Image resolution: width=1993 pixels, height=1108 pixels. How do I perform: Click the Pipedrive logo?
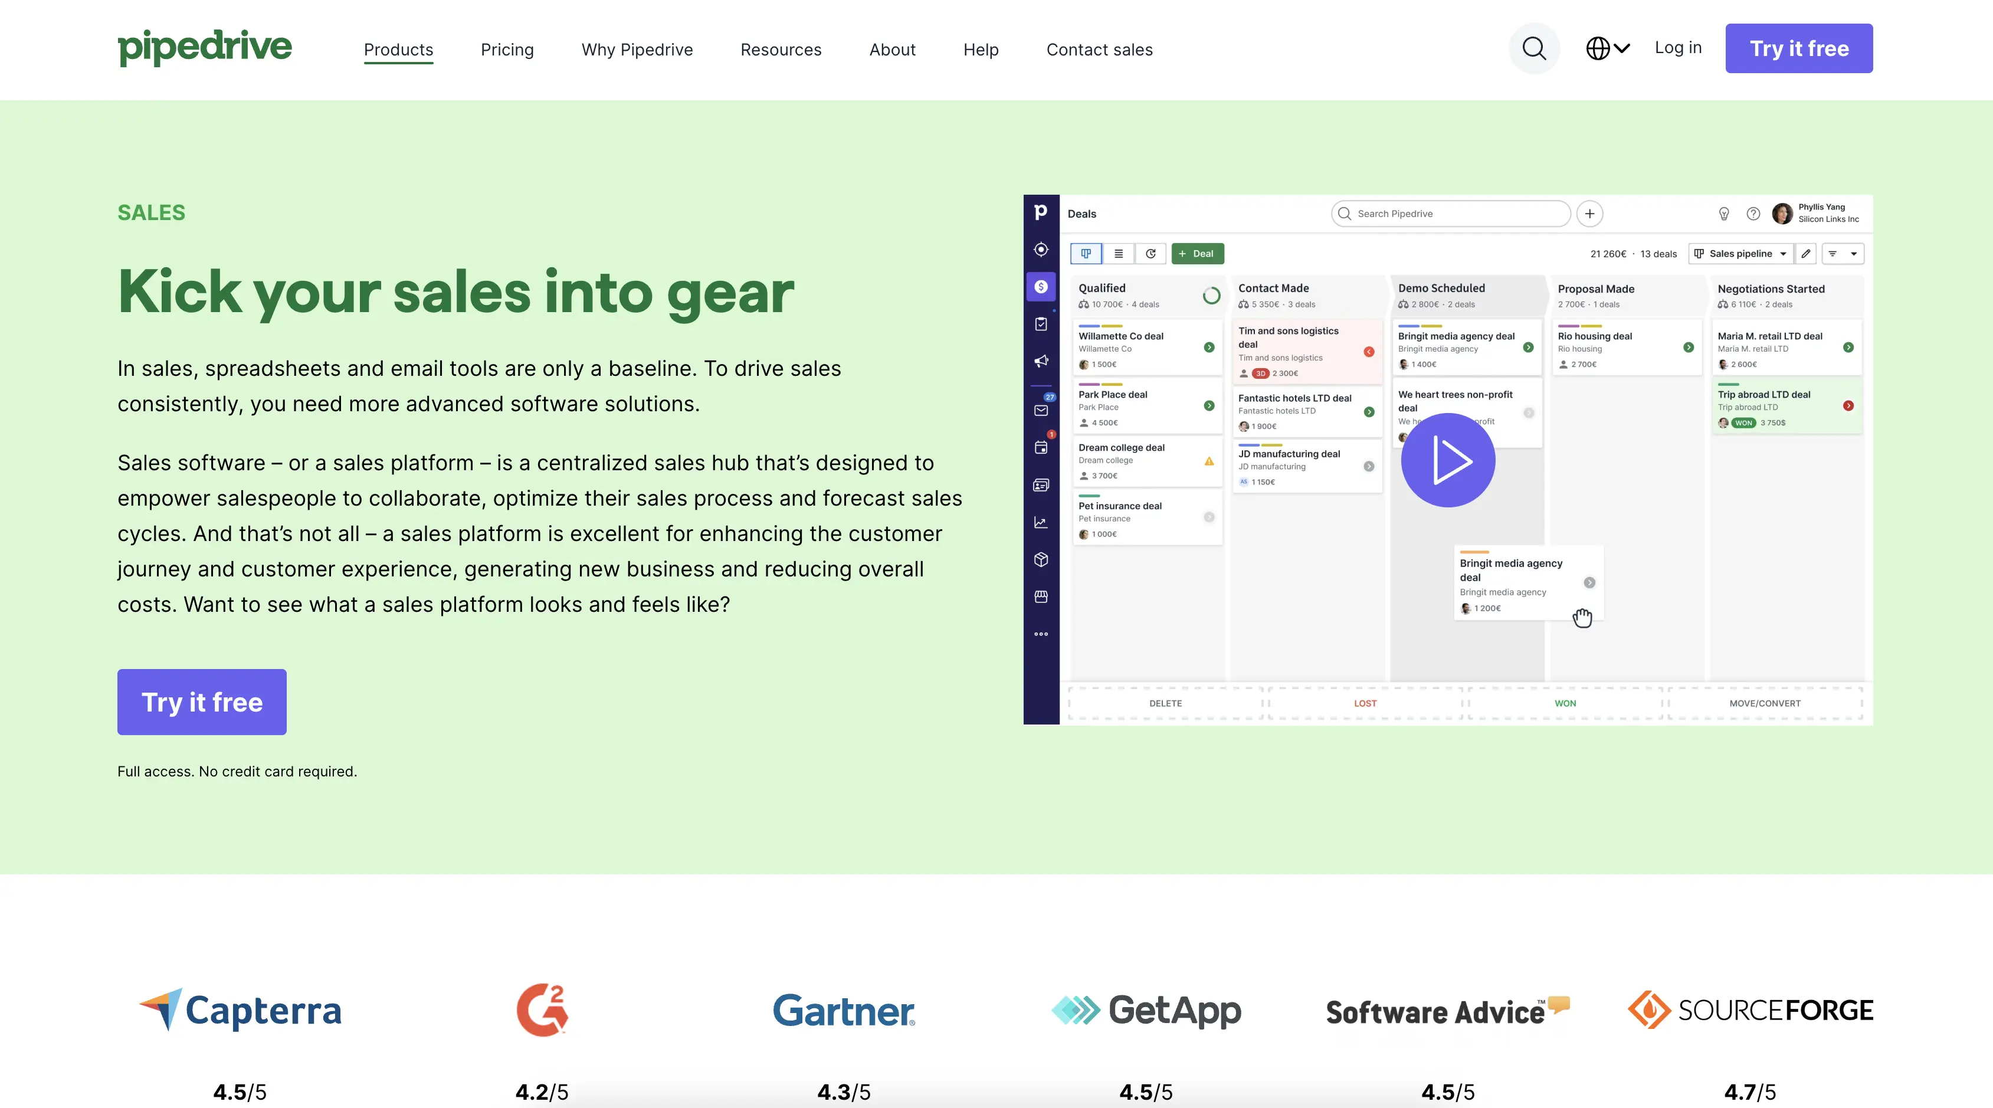(x=204, y=48)
